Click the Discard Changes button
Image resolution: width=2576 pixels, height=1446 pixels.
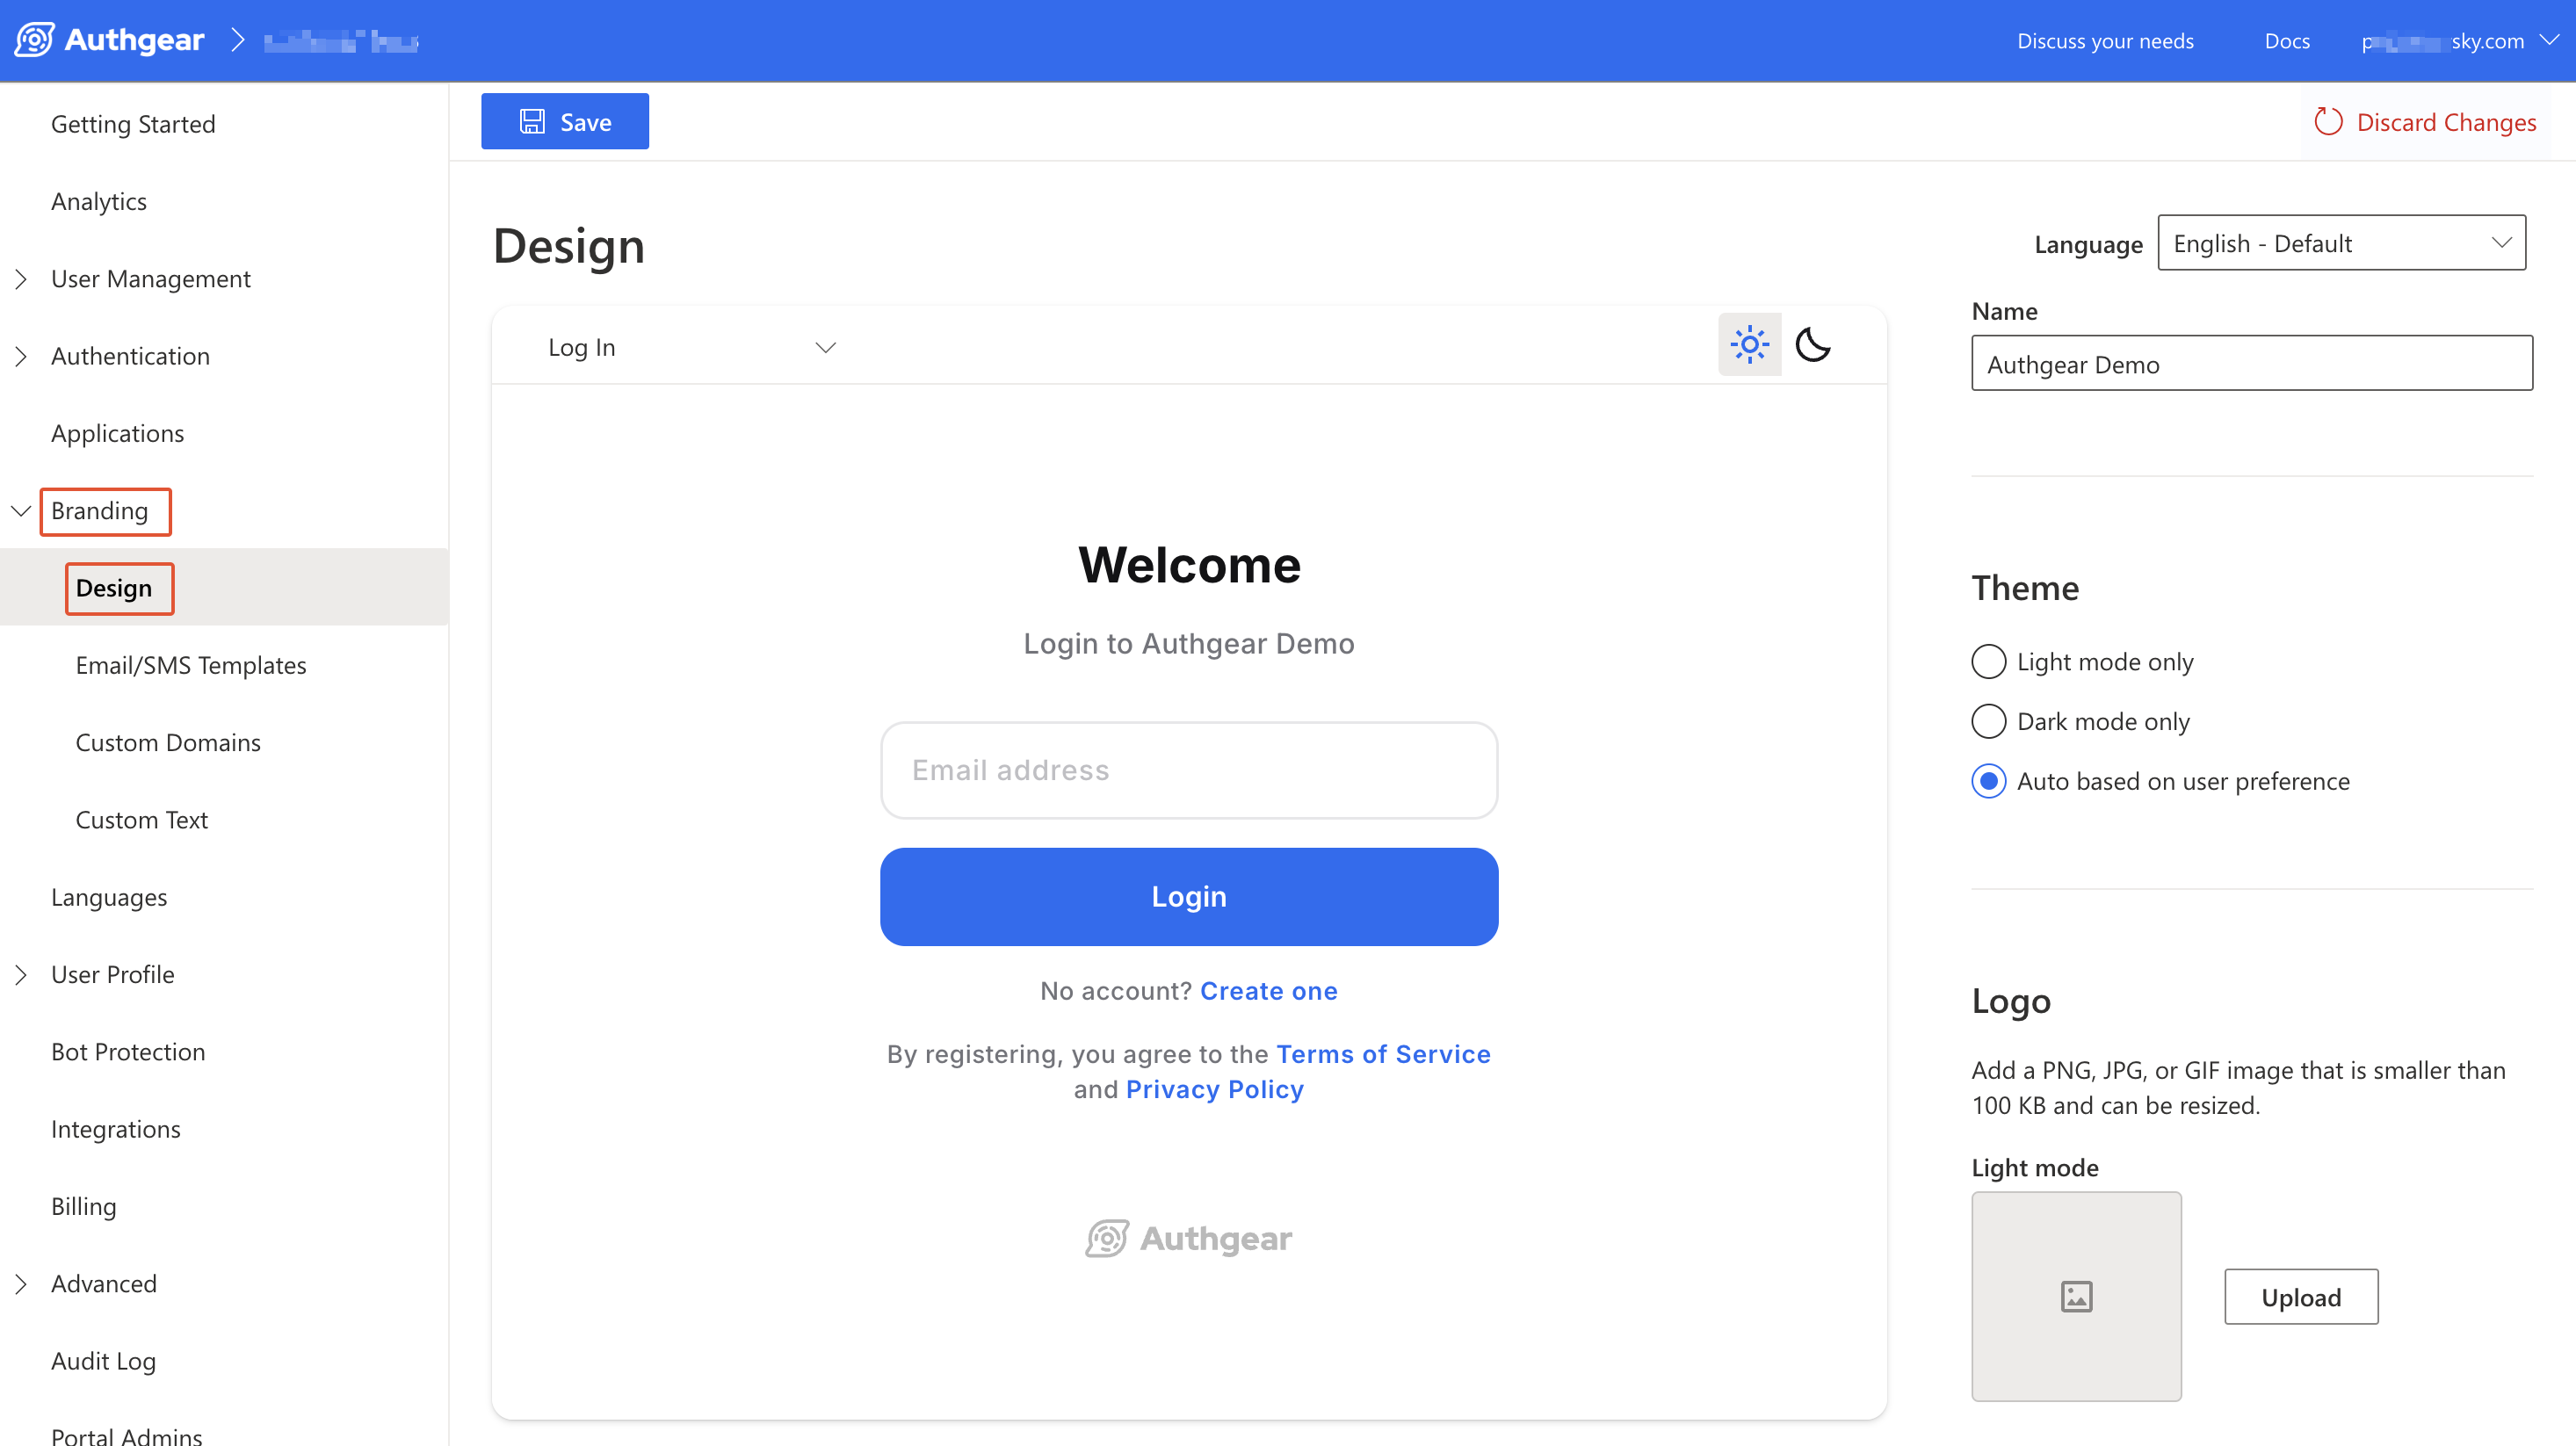tap(2425, 122)
